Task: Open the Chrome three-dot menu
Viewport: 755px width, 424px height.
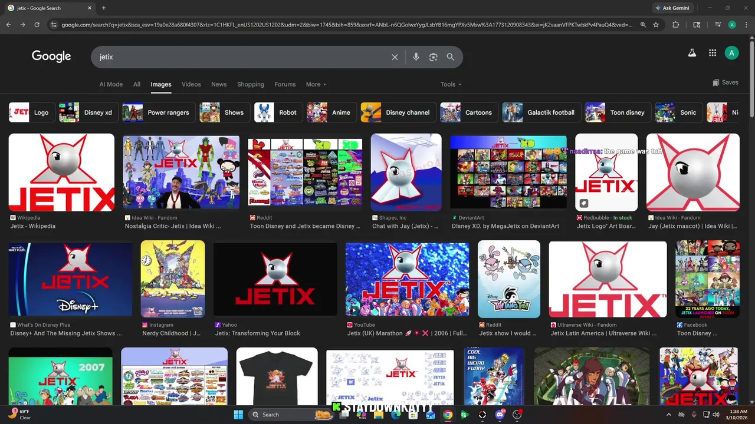Action: [x=746, y=25]
